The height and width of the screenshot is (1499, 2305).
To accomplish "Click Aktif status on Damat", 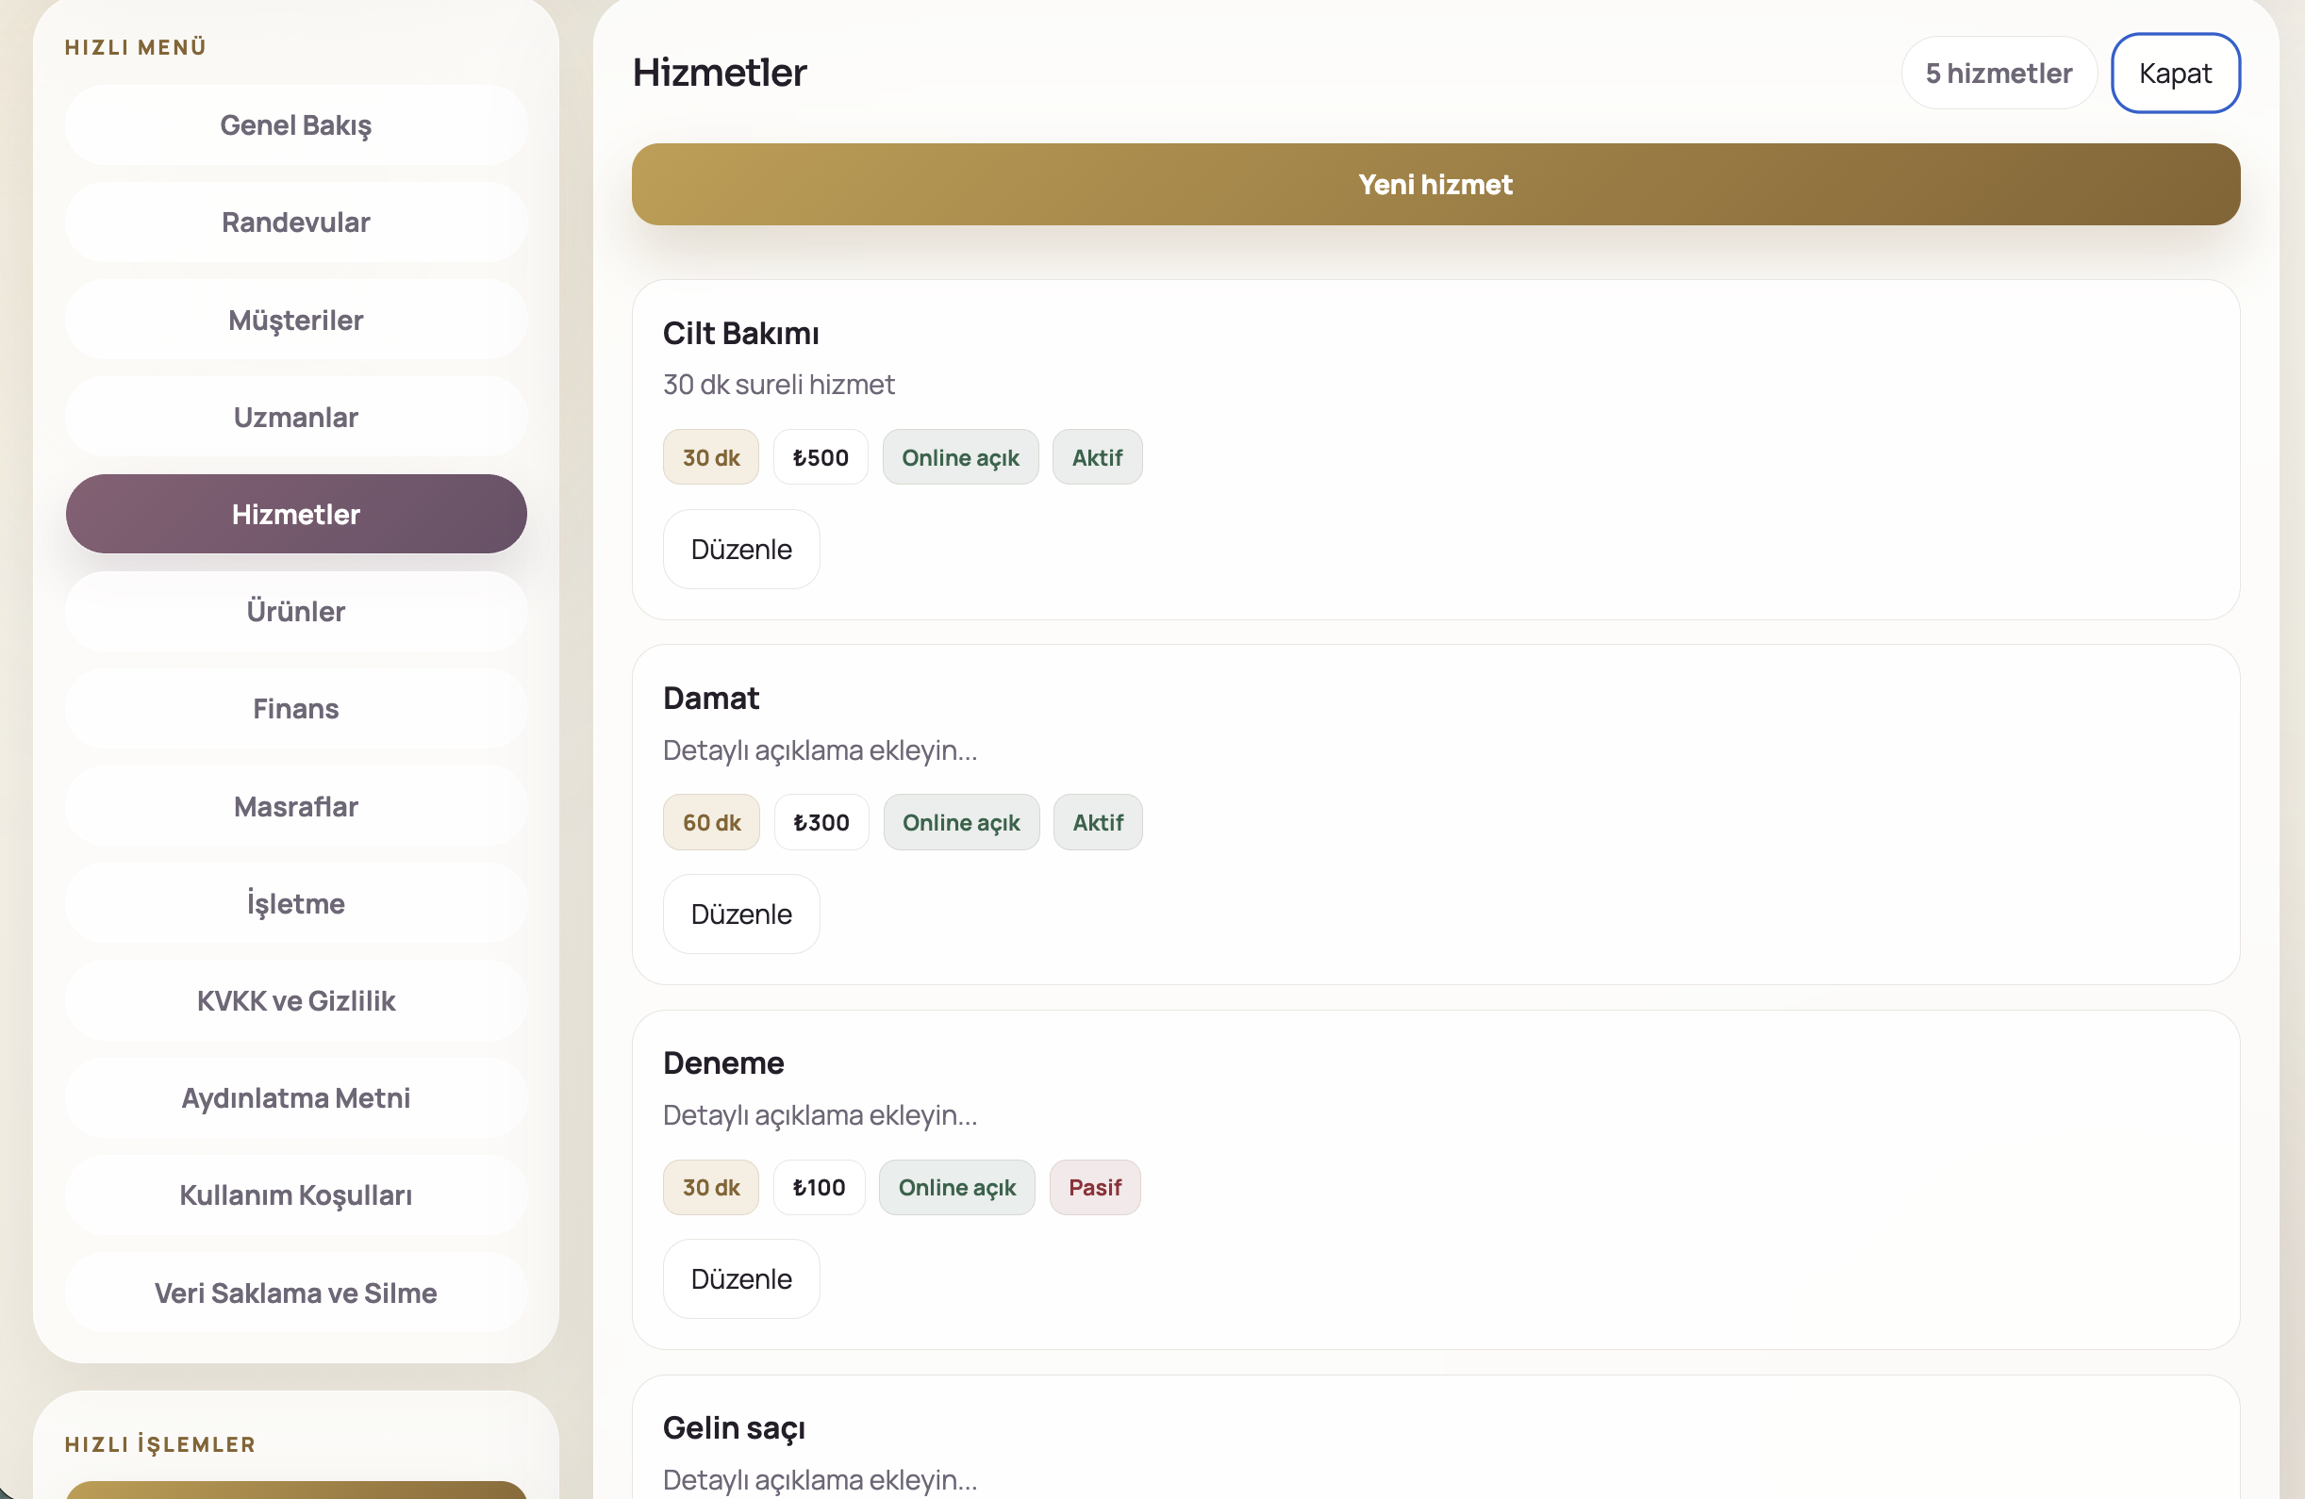I will 1097,822.
